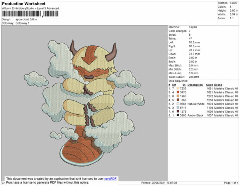Click the 'St.' column header

(x=184, y=85)
